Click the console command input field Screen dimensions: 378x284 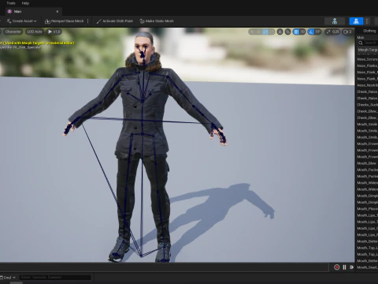55,278
